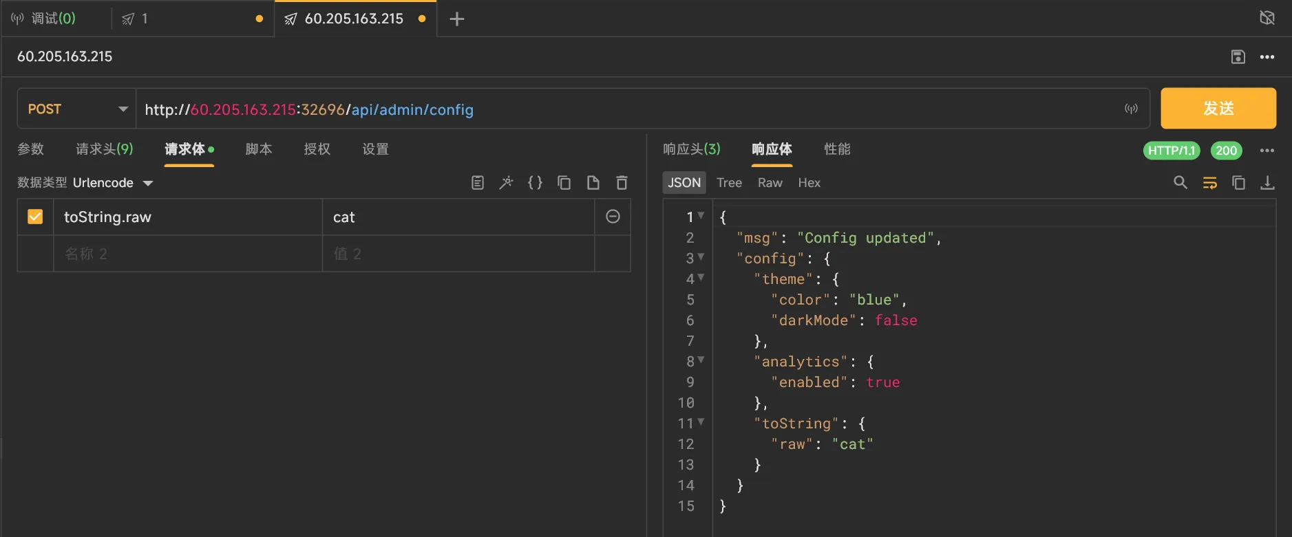The height and width of the screenshot is (537, 1292).
Task: Remove the toString.raw parameter row
Action: (x=613, y=217)
